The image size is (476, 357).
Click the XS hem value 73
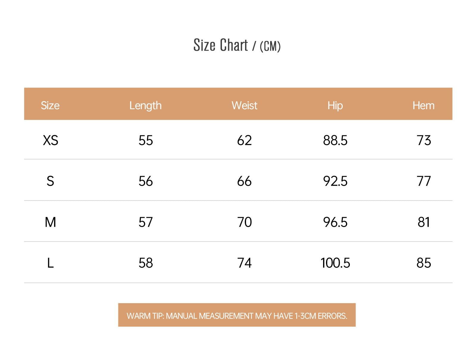point(424,140)
